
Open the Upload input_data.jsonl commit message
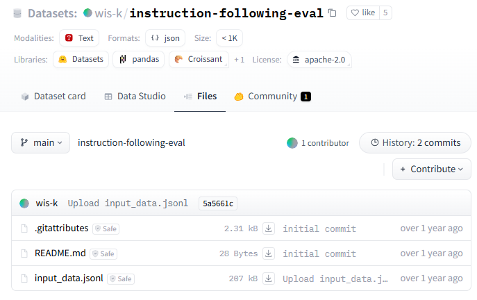tap(128, 203)
